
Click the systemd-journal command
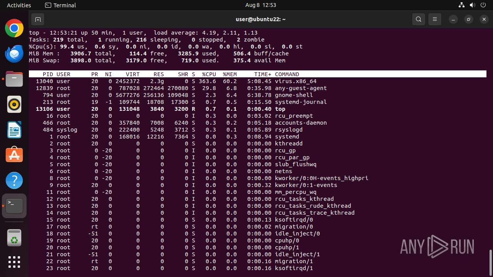click(x=301, y=102)
